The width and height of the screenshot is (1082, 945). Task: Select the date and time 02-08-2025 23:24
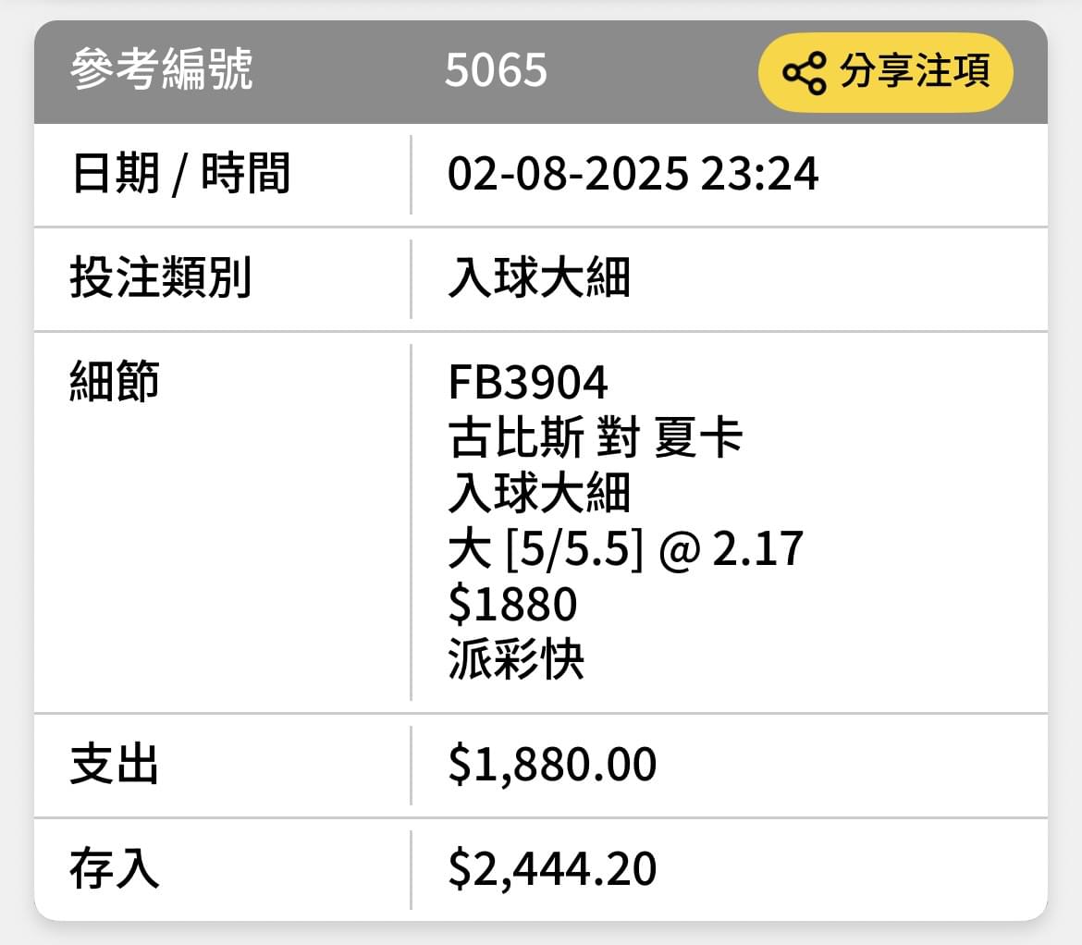(x=633, y=173)
